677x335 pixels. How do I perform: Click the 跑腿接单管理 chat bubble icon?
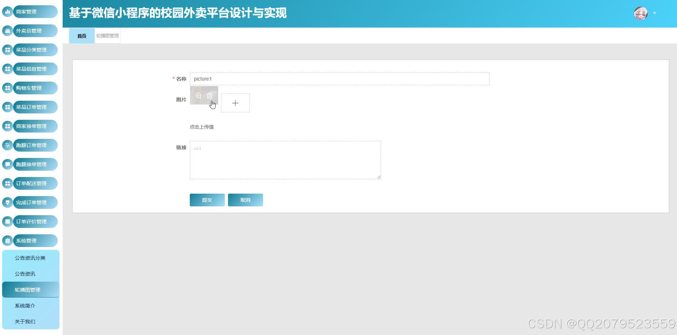pyautogui.click(x=7, y=164)
